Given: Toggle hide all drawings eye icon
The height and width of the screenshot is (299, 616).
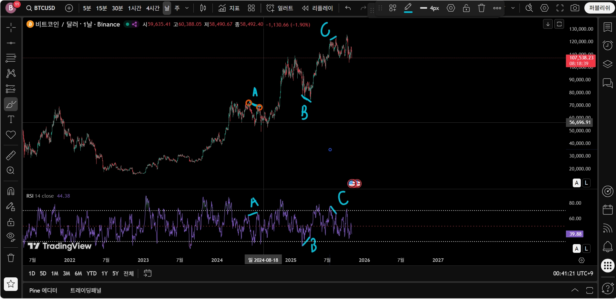Looking at the screenshot, I should [11, 237].
